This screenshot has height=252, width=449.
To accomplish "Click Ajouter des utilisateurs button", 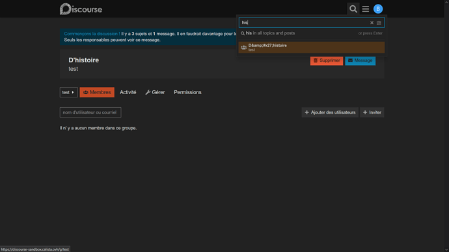I will point(330,112).
